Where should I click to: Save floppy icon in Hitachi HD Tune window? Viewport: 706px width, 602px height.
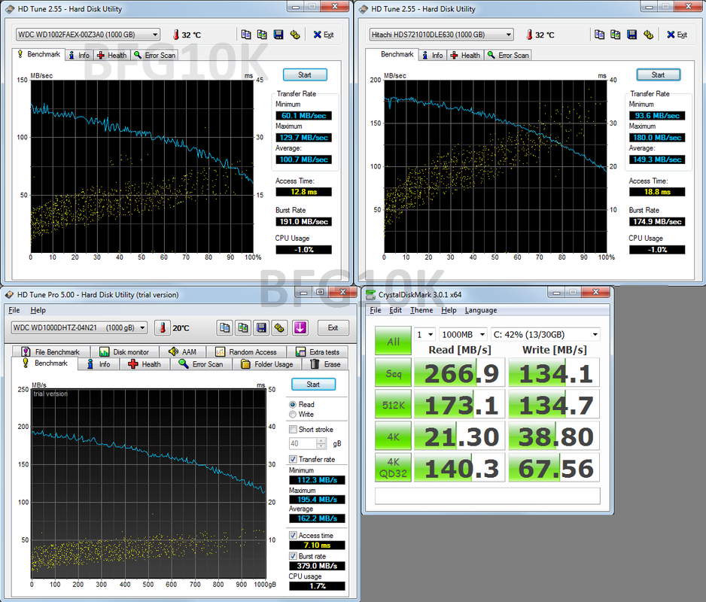[631, 35]
